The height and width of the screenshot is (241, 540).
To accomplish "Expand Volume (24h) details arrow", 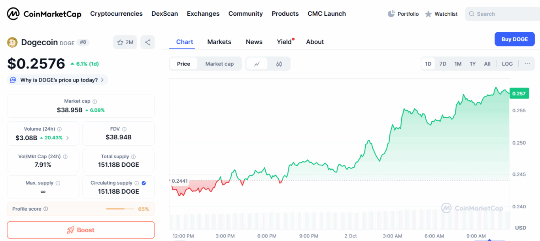I will click(x=68, y=138).
